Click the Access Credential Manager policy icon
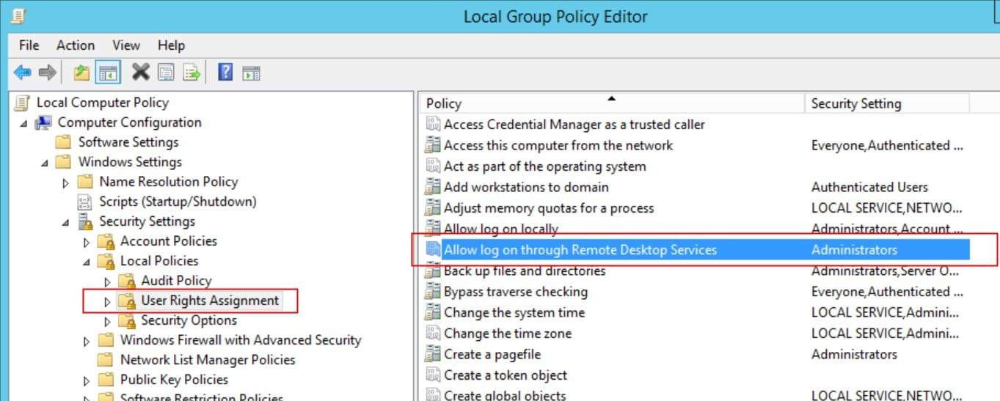The width and height of the screenshot is (1000, 401). click(x=433, y=125)
